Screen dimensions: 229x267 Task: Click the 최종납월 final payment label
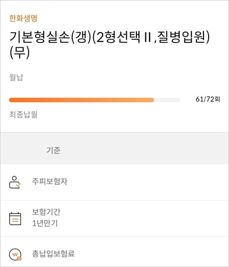pos(23,115)
